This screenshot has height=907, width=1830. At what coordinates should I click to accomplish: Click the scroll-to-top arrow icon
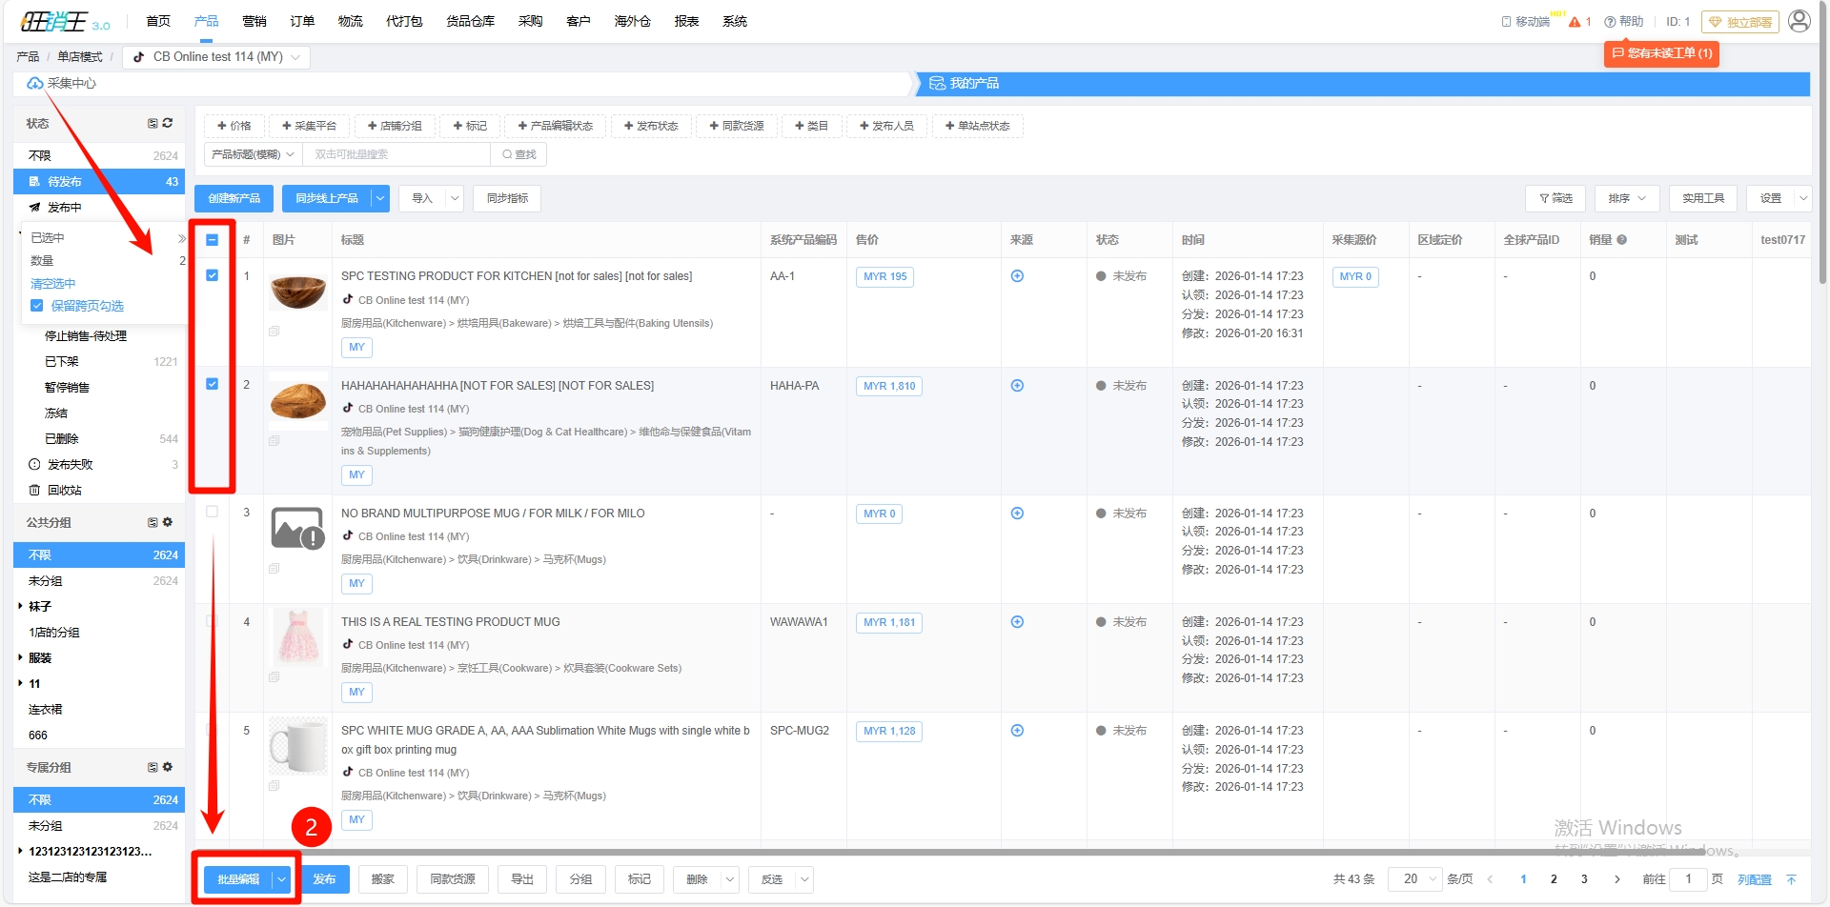1791,879
